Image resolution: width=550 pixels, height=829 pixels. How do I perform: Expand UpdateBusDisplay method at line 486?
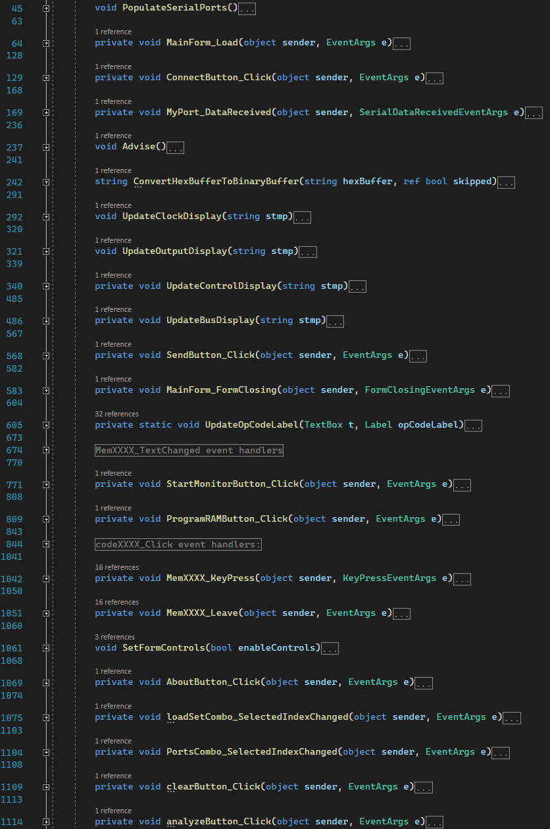46,321
